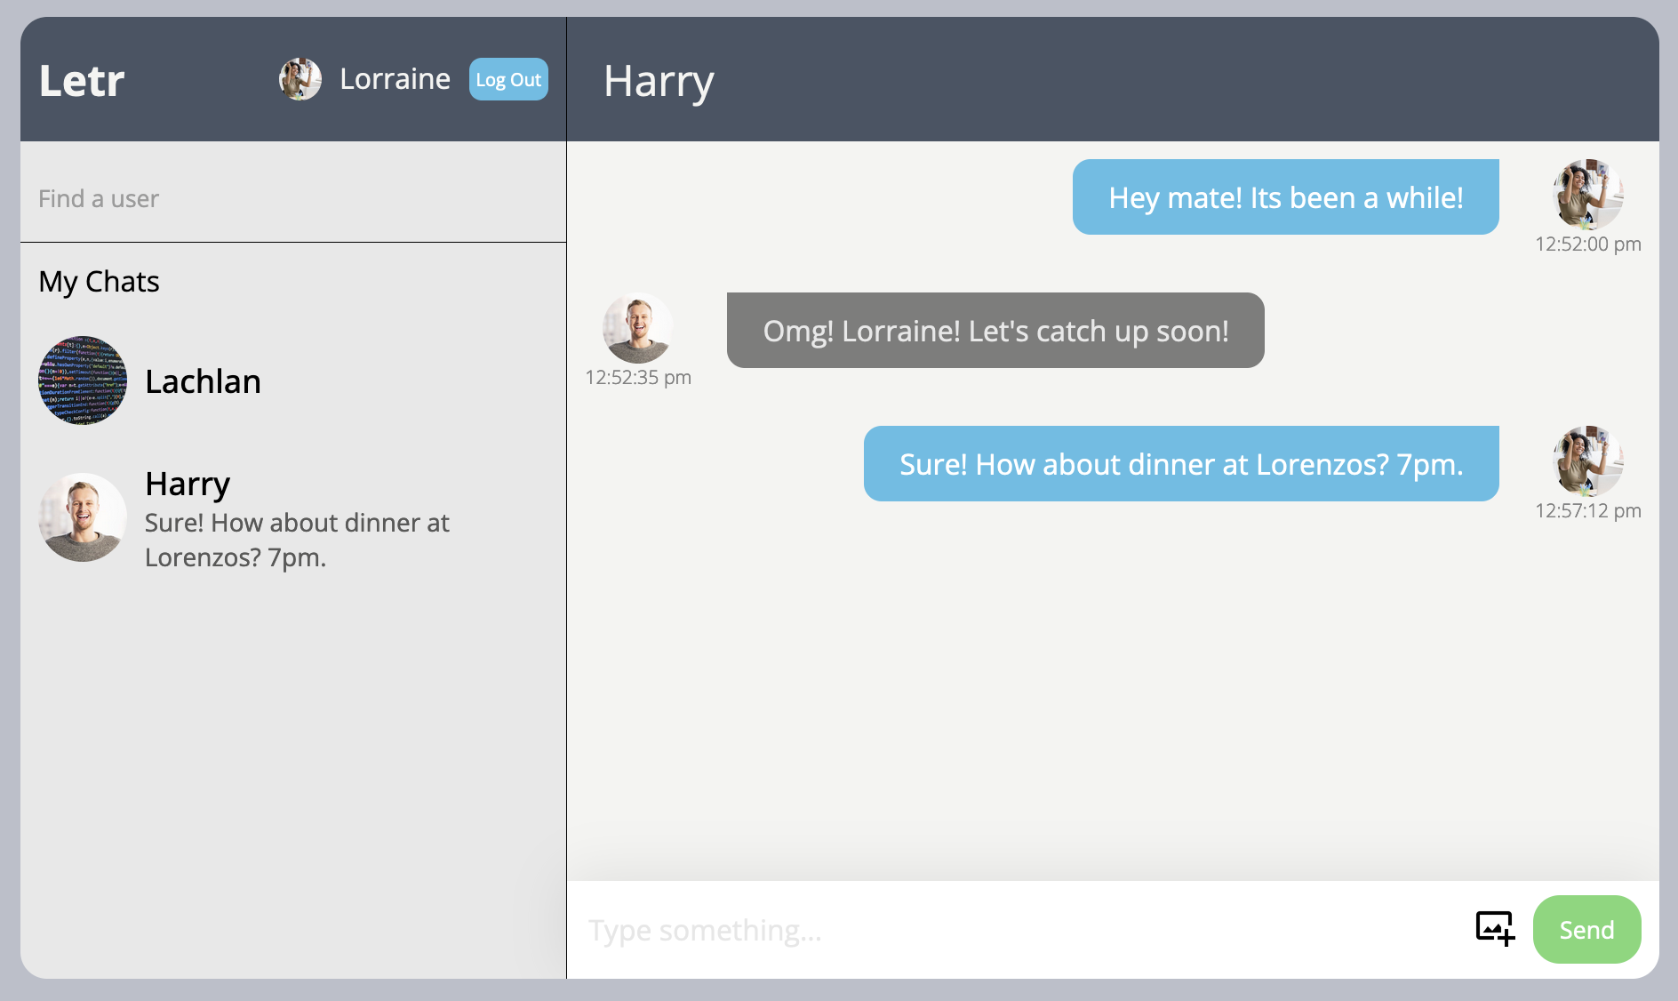The height and width of the screenshot is (1001, 1678).
Task: Click avatar next to 'Hey mate!' message
Action: coord(1587,195)
